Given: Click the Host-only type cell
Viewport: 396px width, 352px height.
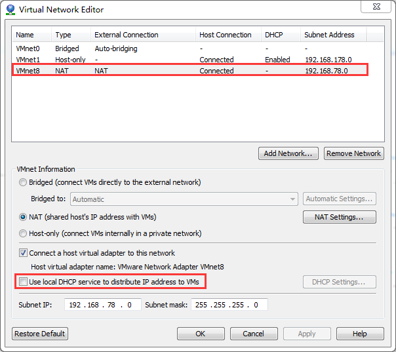Looking at the screenshot, I should [70, 60].
